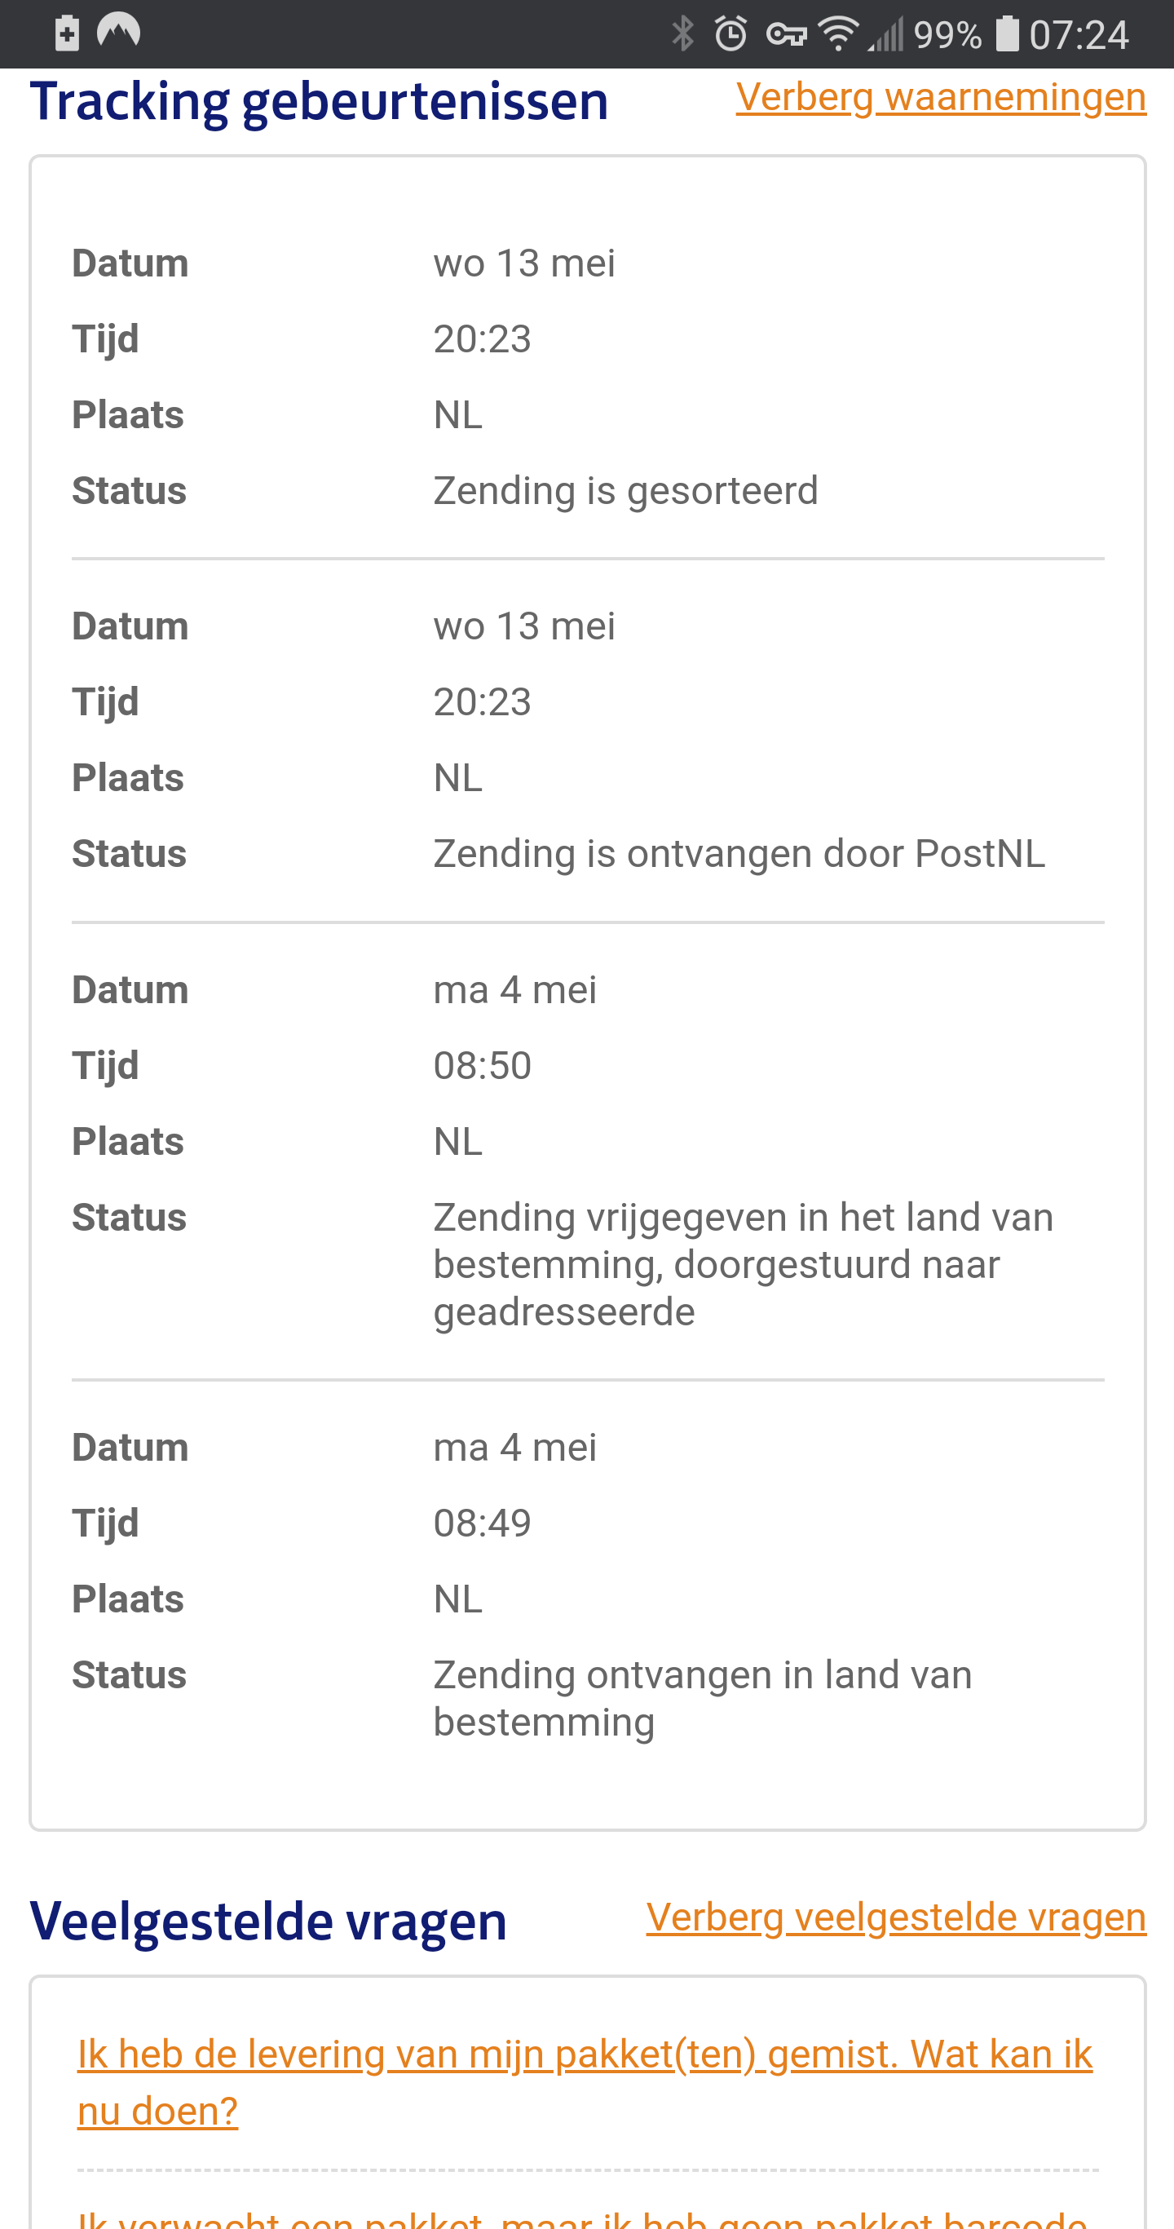The image size is (1174, 2229).
Task: Select the 'Zending vrijgegeven in het land' status
Action: coord(744,1264)
